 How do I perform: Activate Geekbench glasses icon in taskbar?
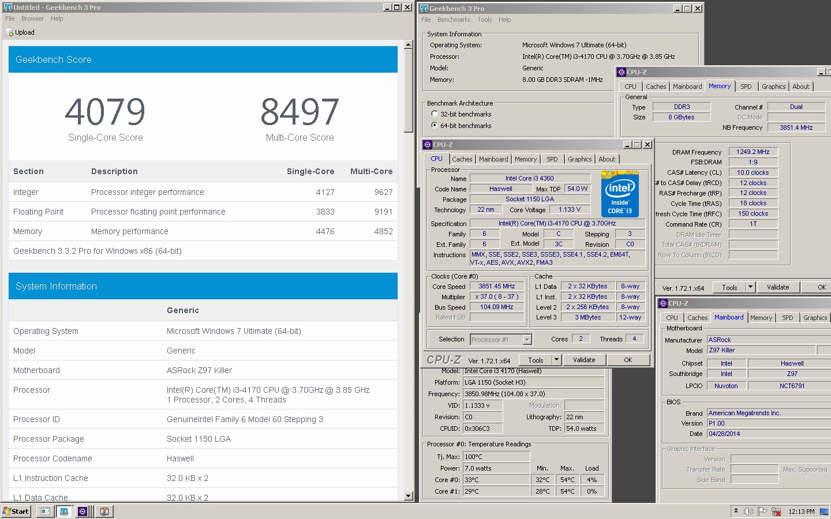pyautogui.click(x=64, y=511)
